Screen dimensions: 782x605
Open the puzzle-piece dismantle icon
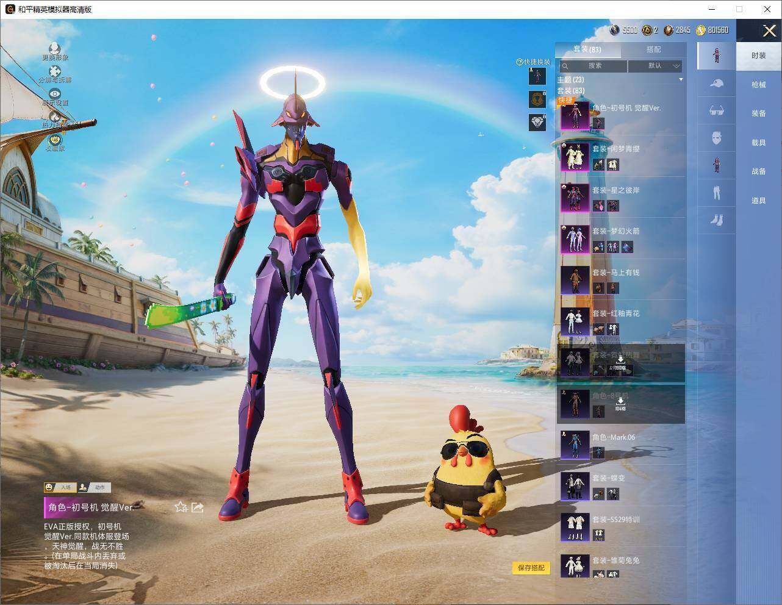pyautogui.click(x=55, y=71)
